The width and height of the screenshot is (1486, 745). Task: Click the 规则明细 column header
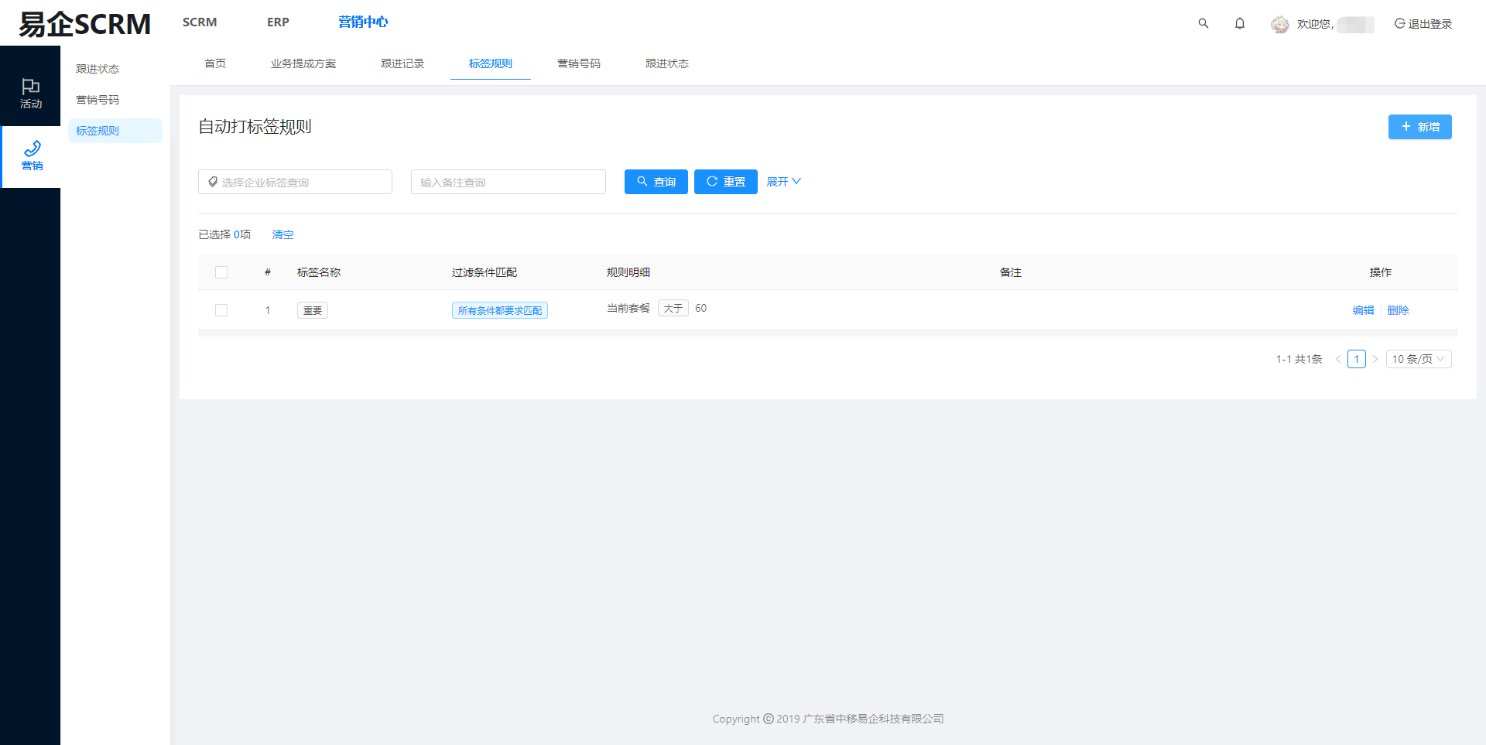click(628, 272)
